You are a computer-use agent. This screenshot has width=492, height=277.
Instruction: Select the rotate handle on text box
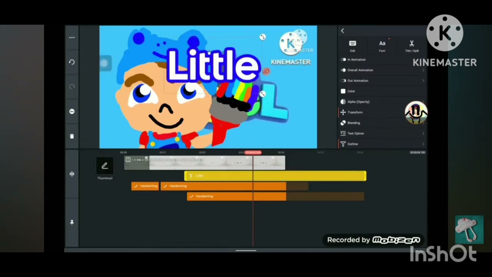click(263, 37)
